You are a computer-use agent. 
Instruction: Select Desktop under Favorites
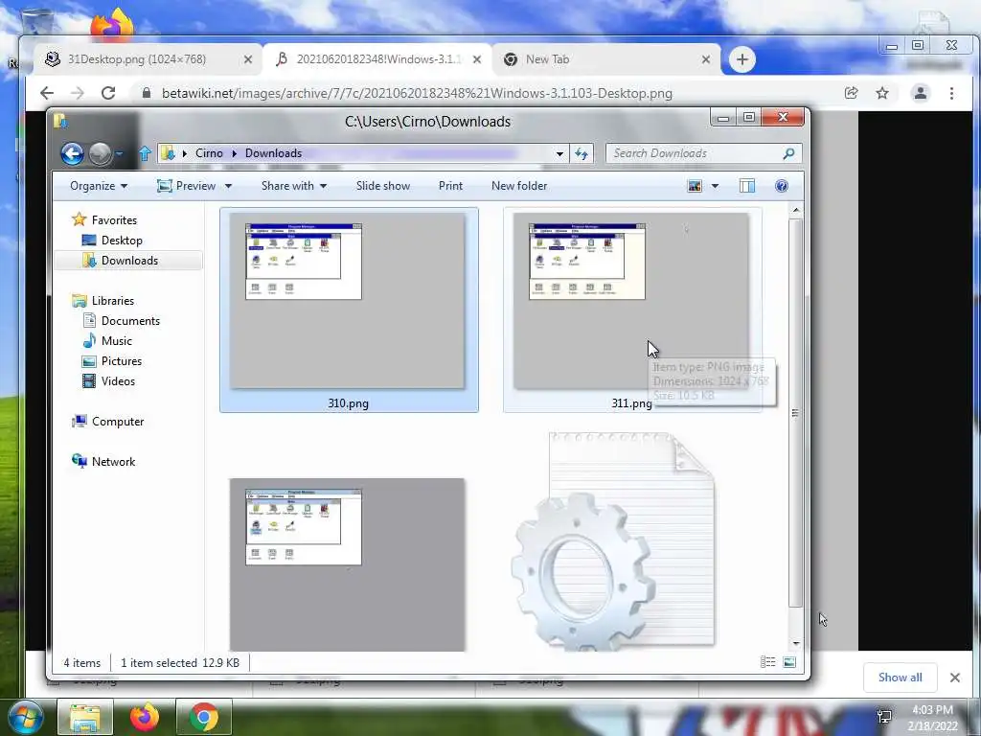click(x=122, y=241)
